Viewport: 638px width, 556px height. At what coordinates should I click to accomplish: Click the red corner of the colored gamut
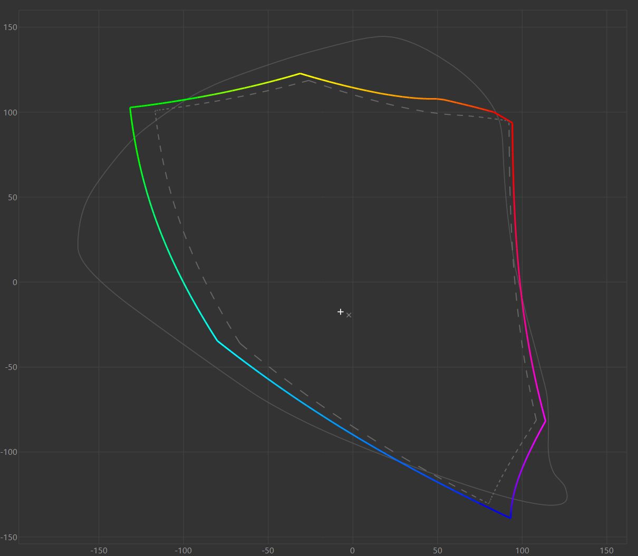(x=512, y=123)
